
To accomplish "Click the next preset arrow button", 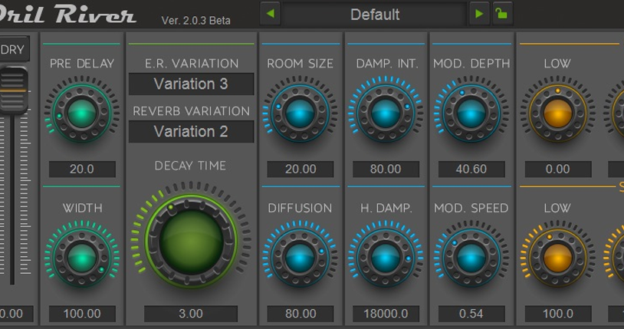I will coord(479,14).
